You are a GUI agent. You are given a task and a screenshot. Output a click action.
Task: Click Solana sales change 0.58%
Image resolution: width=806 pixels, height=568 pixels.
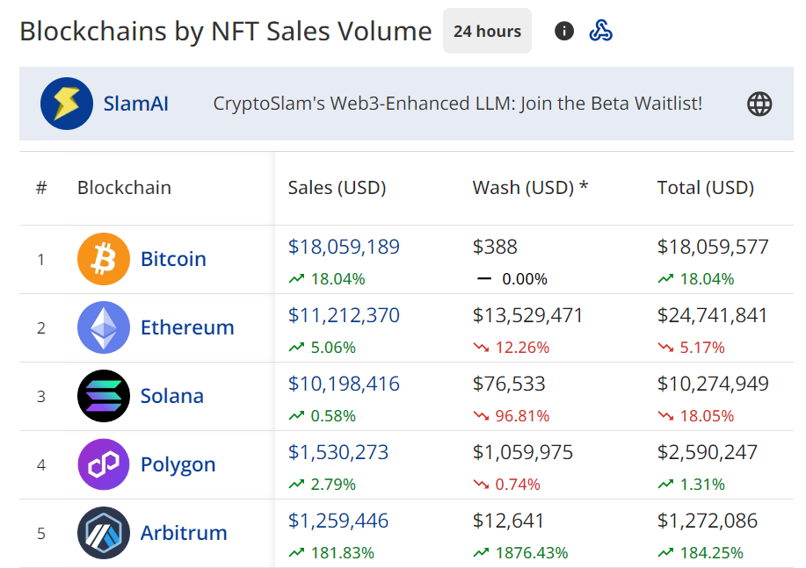coord(333,416)
